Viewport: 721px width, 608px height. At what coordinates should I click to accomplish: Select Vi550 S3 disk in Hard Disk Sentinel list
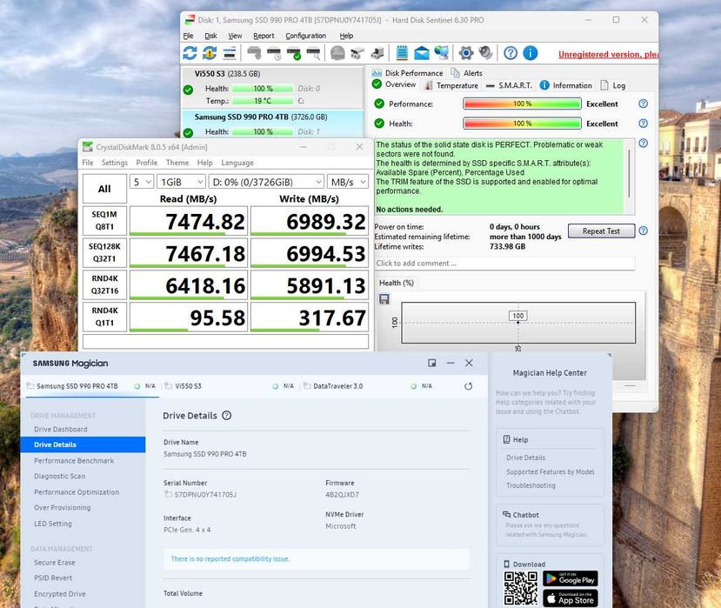(272, 87)
